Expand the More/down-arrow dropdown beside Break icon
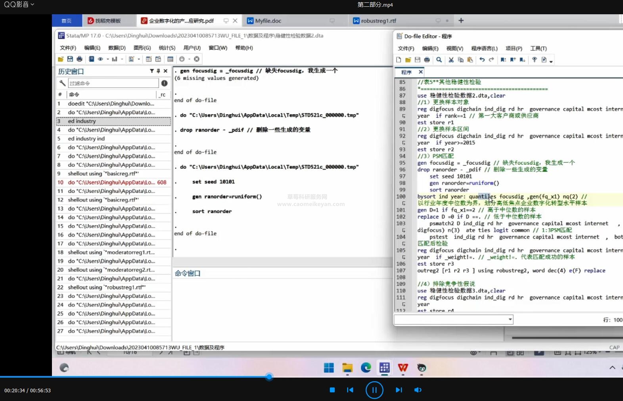Screen dimensions: 623x401 tap(189, 59)
